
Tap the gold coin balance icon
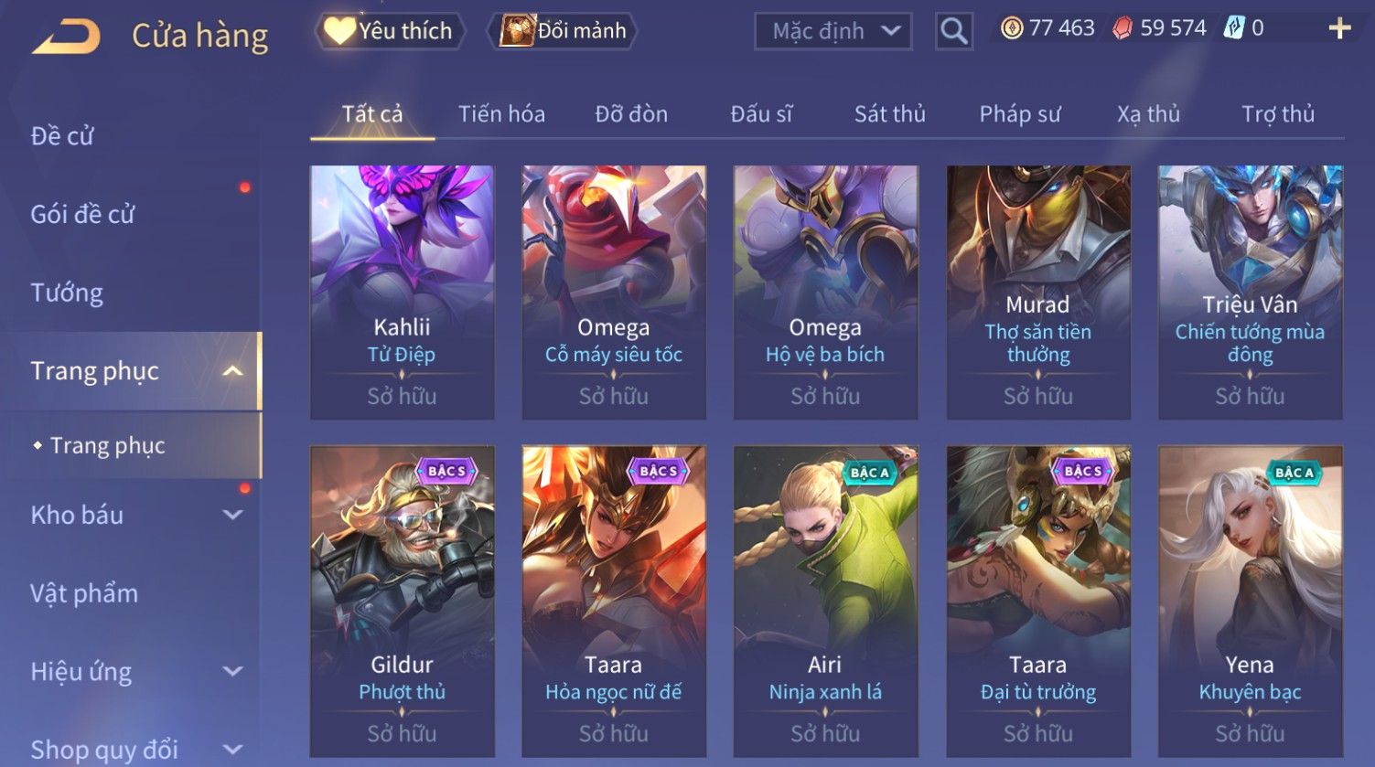[x=1012, y=29]
